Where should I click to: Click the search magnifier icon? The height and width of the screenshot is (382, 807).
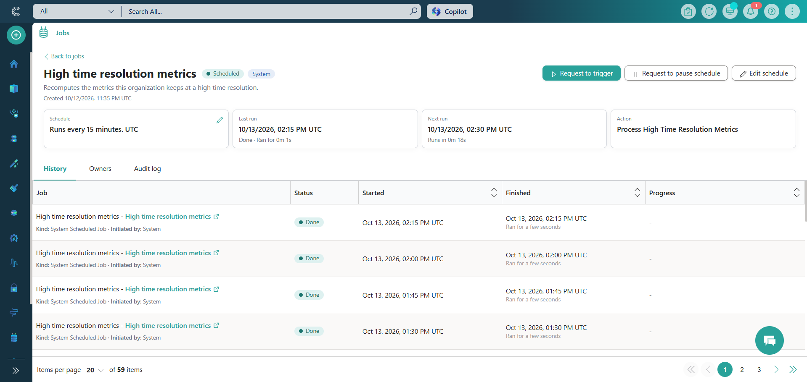[413, 11]
